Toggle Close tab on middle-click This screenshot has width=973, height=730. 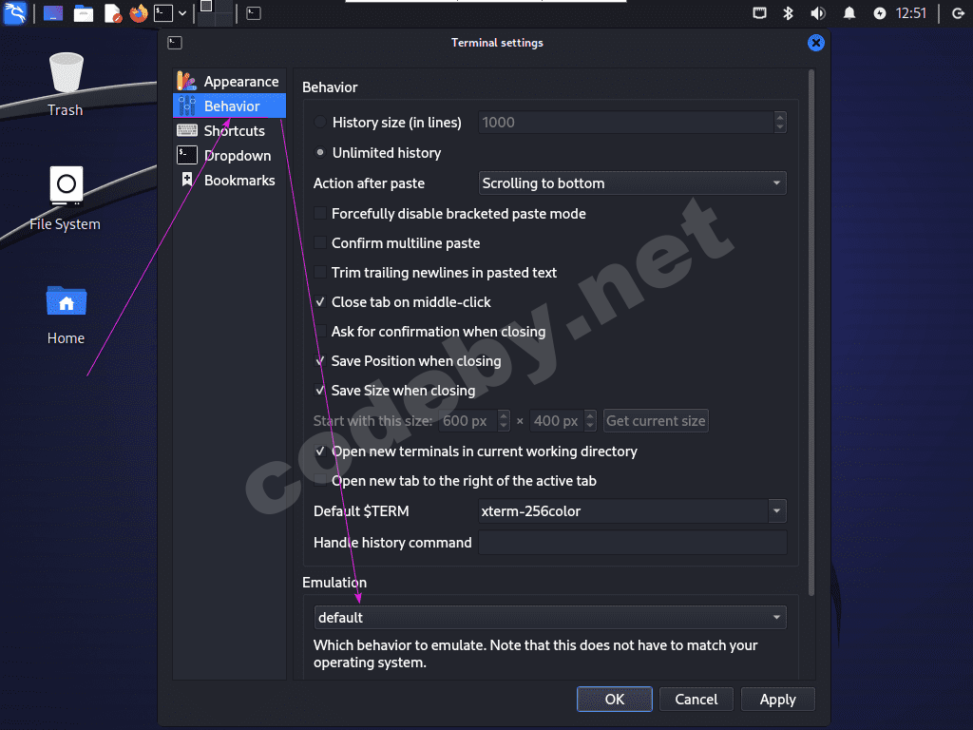tap(320, 301)
